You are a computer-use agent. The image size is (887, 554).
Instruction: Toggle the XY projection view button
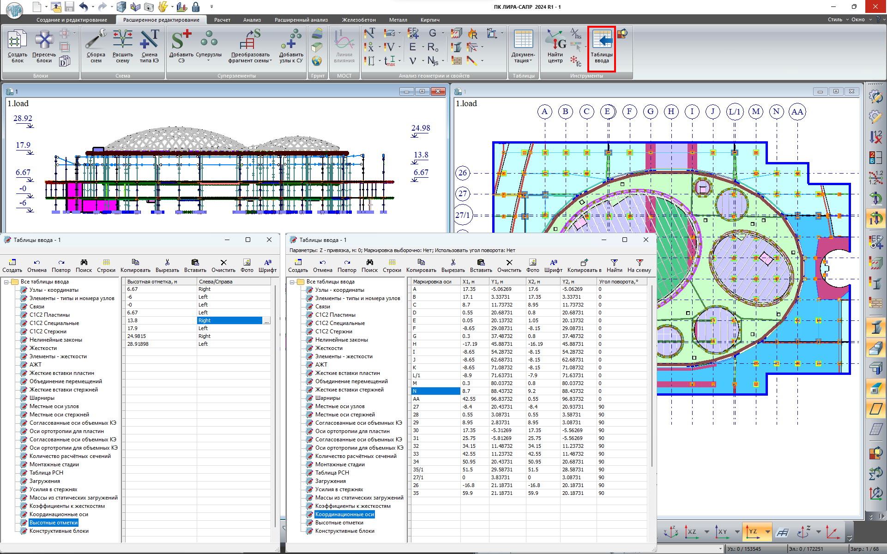722,532
